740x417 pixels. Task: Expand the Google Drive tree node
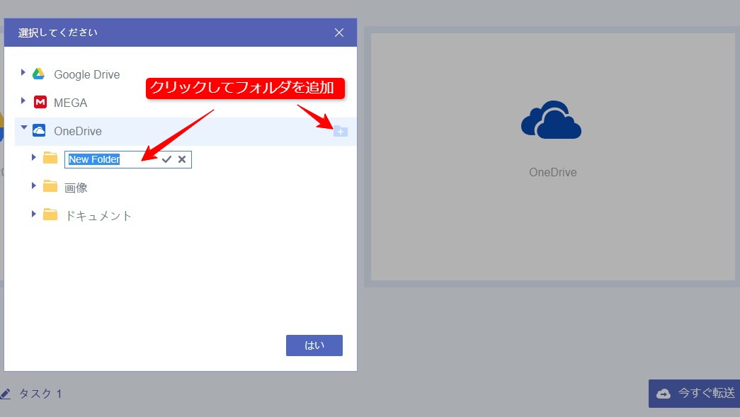point(23,72)
